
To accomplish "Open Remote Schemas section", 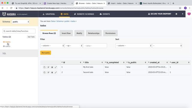I will [84, 14].
